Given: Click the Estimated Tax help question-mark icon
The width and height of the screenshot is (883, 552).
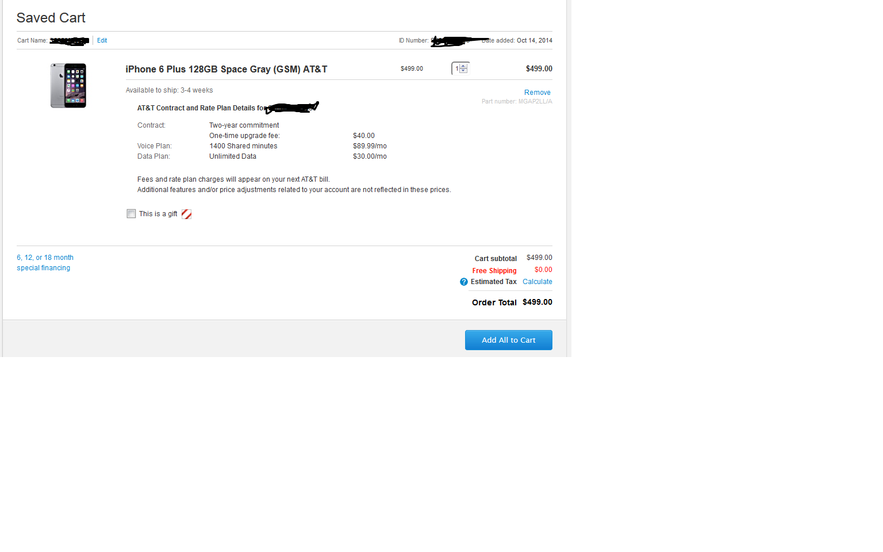Looking at the screenshot, I should click(464, 282).
